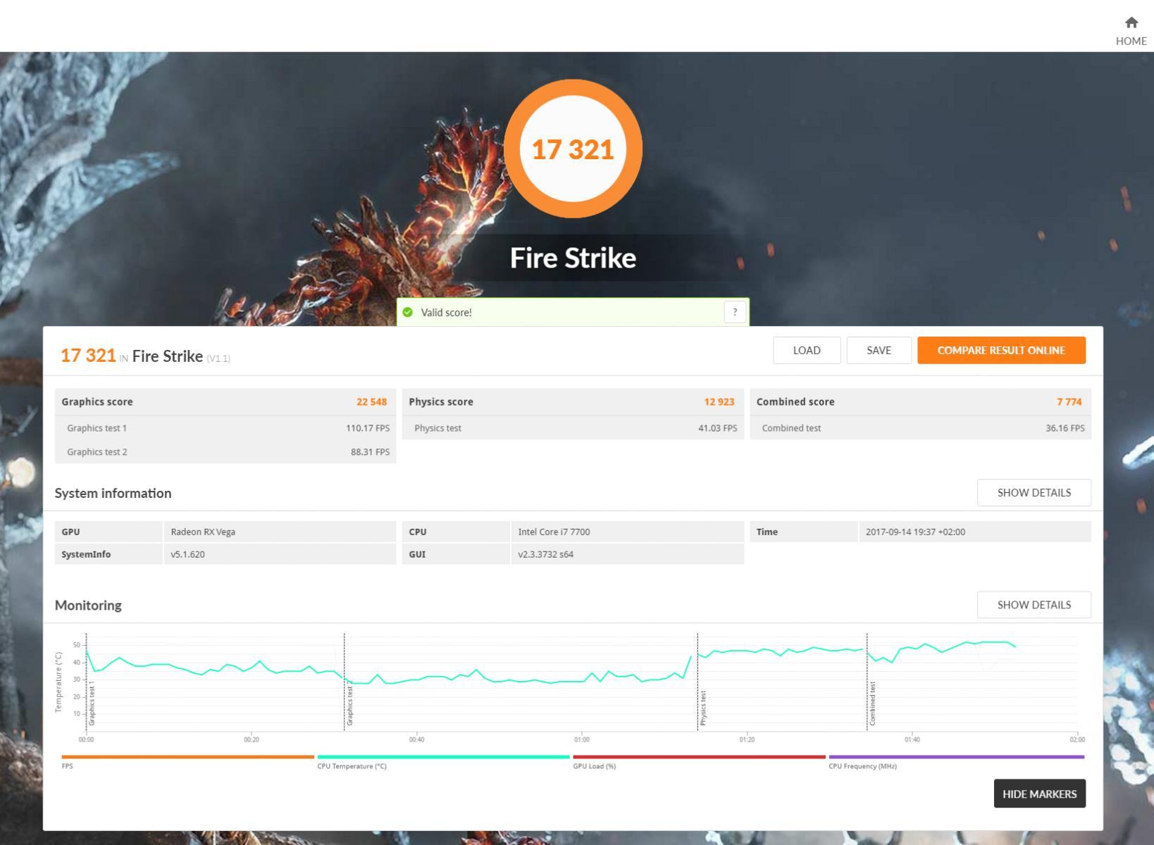Viewport: 1154px width, 845px height.
Task: Click the Intel Core i7 7700 CPU value
Action: 554,532
